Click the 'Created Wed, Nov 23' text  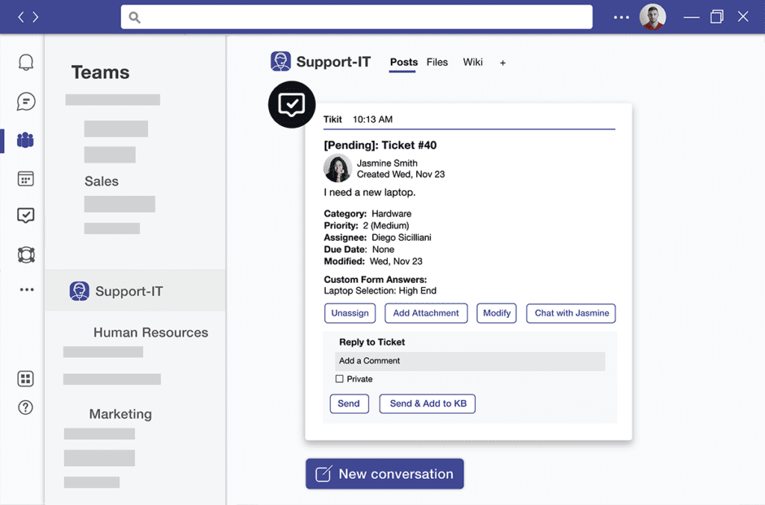(400, 175)
